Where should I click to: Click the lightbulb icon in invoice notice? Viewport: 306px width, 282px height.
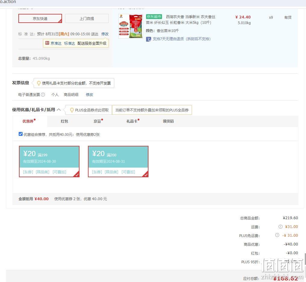pos(39,83)
